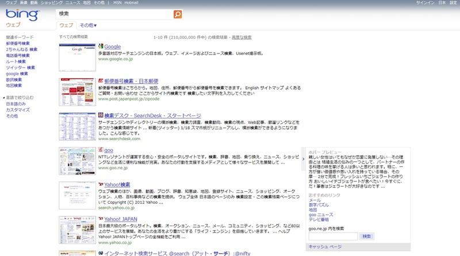Click the Google result favicon

(101, 46)
